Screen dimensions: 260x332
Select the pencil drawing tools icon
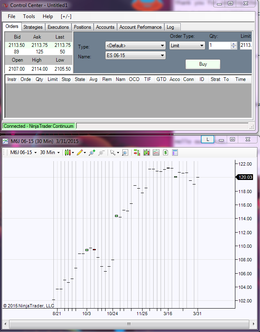[x=80, y=152]
